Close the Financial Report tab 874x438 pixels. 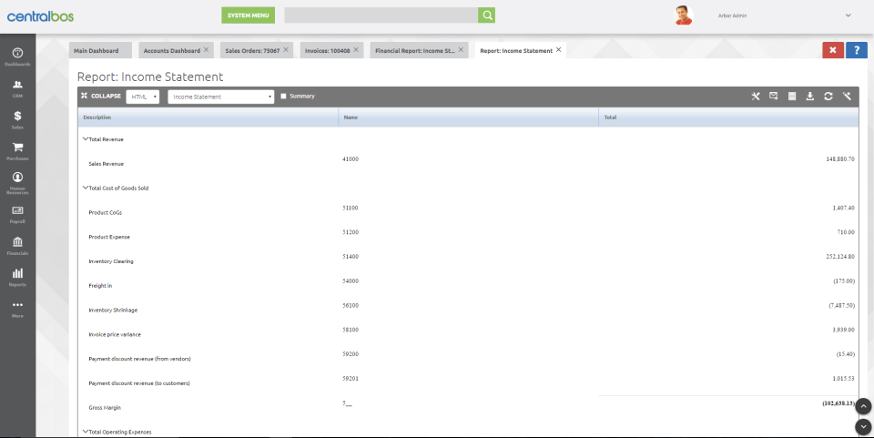(x=461, y=49)
